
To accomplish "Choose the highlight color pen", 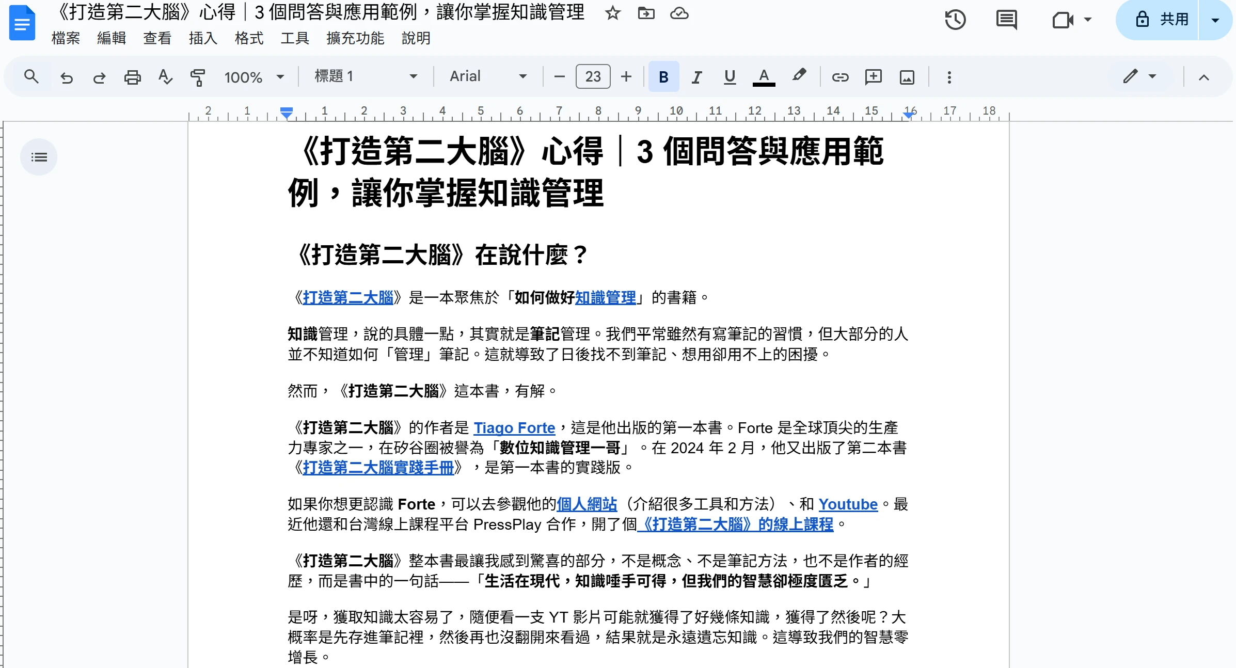I will (x=799, y=76).
